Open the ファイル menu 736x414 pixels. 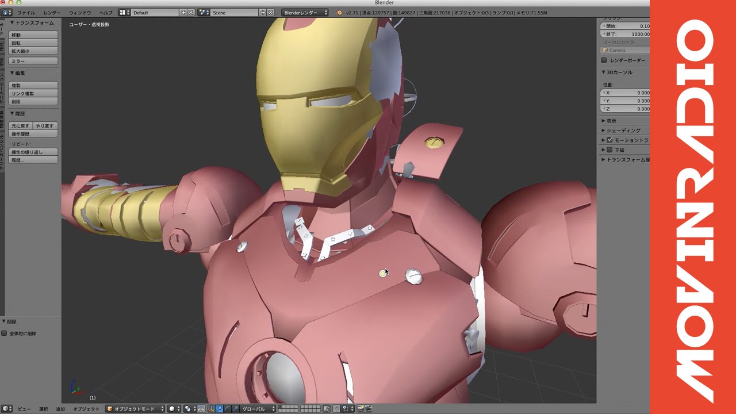coord(26,12)
